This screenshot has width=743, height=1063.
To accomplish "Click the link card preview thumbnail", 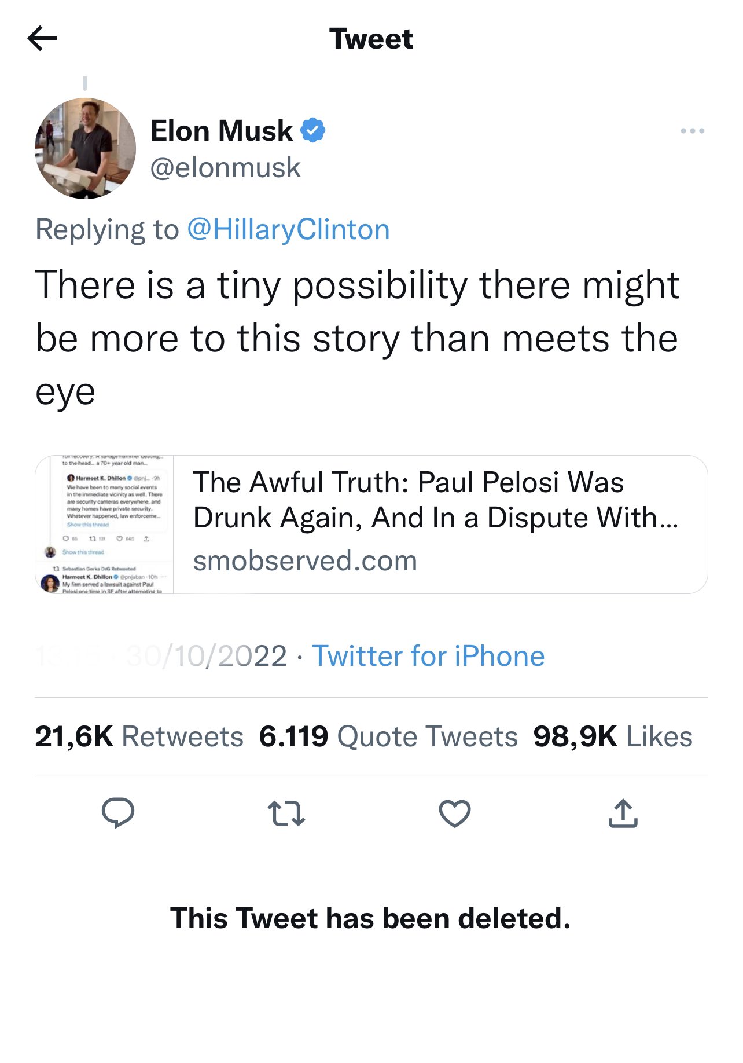I will 105,525.
